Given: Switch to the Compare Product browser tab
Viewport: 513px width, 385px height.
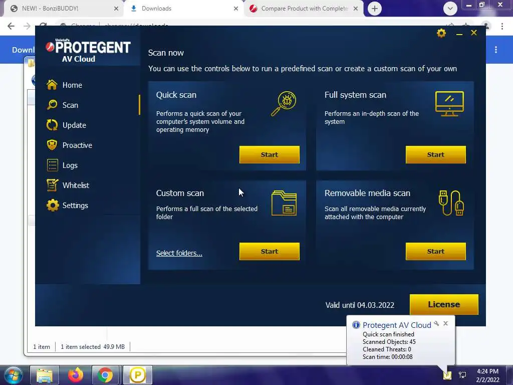Looking at the screenshot, I should click(x=304, y=9).
